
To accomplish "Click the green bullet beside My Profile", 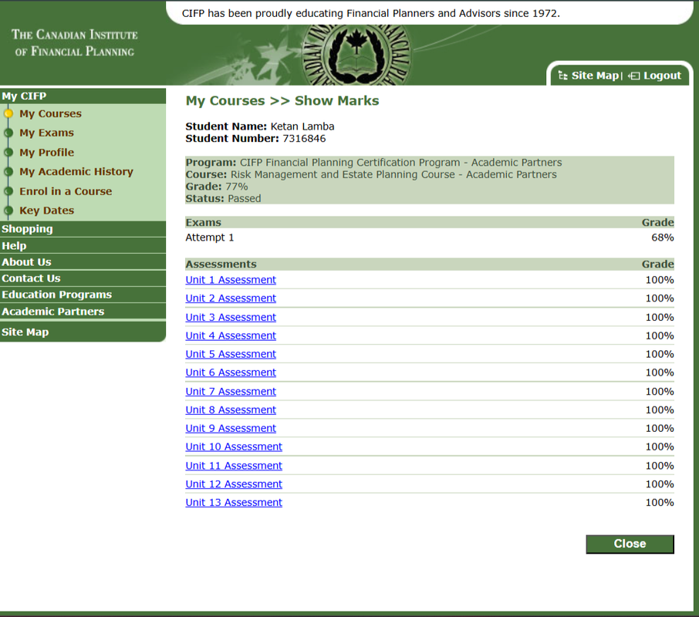I will pyautogui.click(x=8, y=153).
